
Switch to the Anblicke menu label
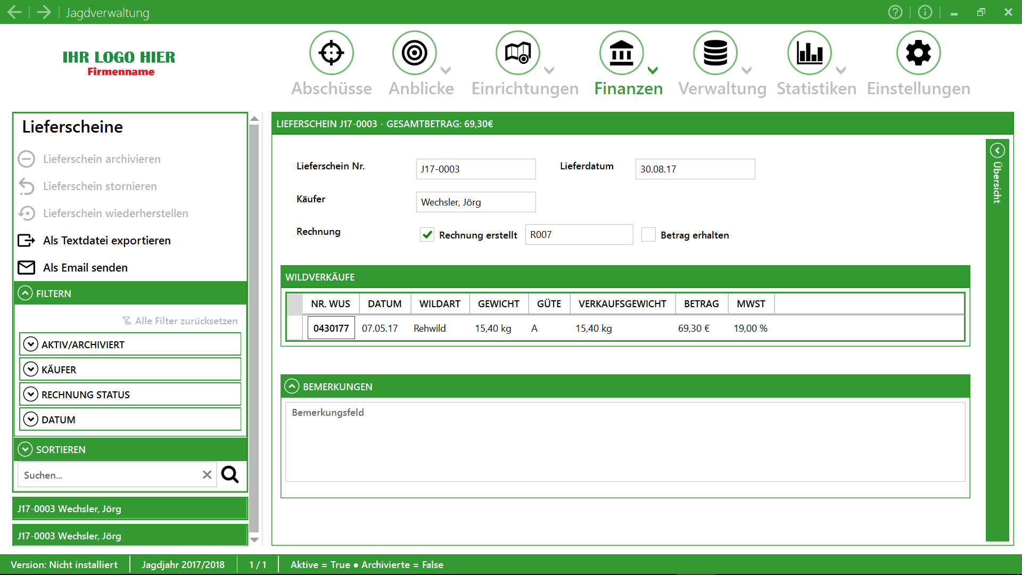[x=421, y=88]
